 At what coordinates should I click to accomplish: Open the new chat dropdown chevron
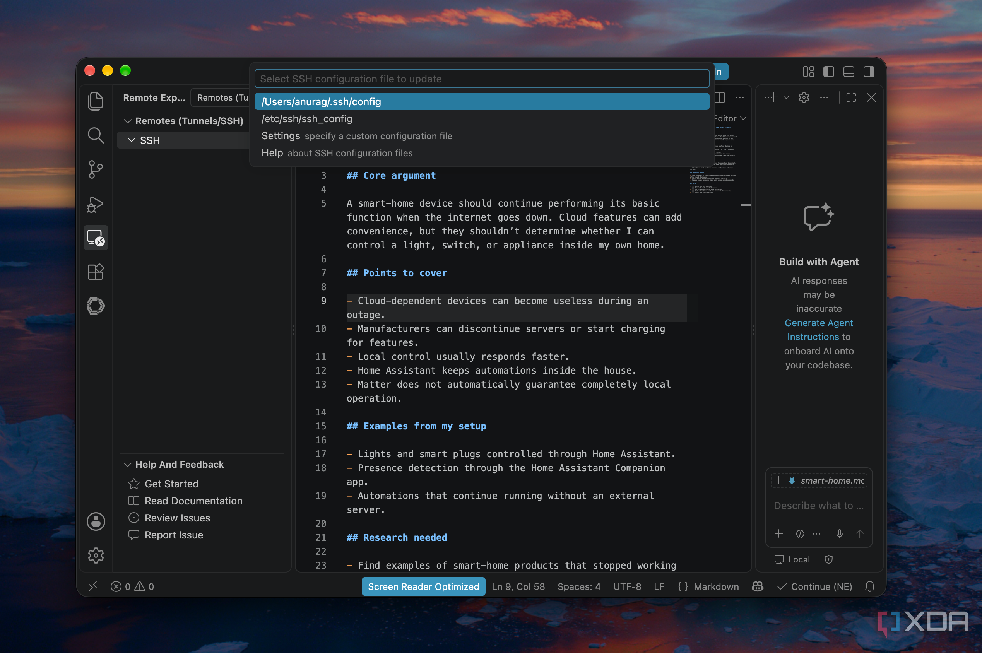tap(786, 97)
